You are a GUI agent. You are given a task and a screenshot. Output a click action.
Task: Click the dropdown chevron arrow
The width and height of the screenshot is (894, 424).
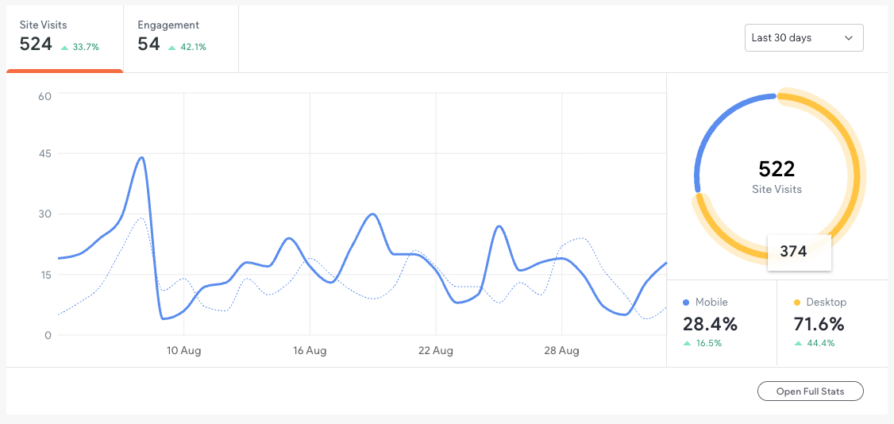848,38
